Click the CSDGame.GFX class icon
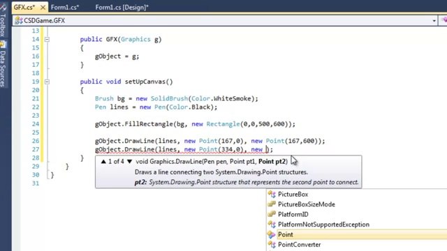The height and width of the screenshot is (251, 447). [19, 20]
